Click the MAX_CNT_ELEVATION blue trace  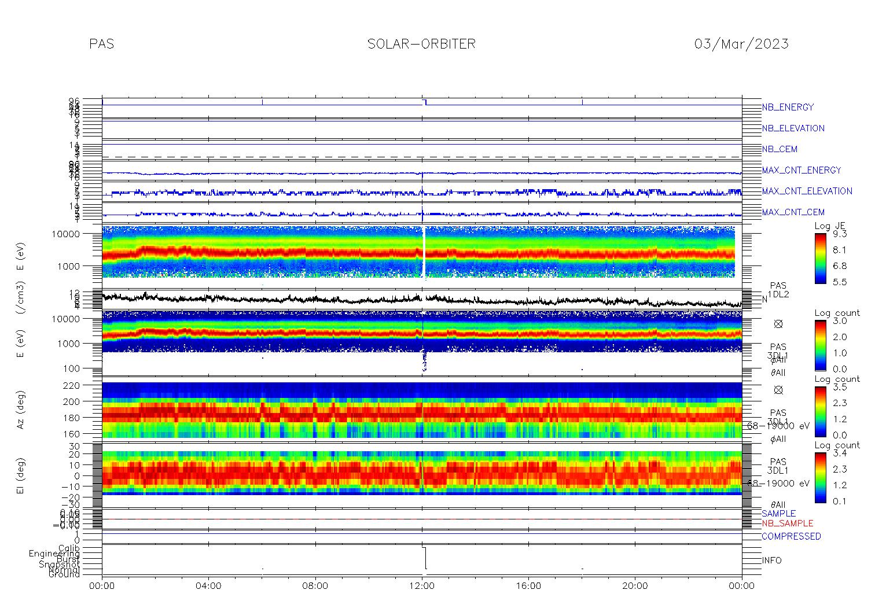[422, 192]
